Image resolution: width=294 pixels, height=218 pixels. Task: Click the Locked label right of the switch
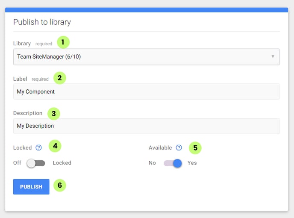click(62, 163)
